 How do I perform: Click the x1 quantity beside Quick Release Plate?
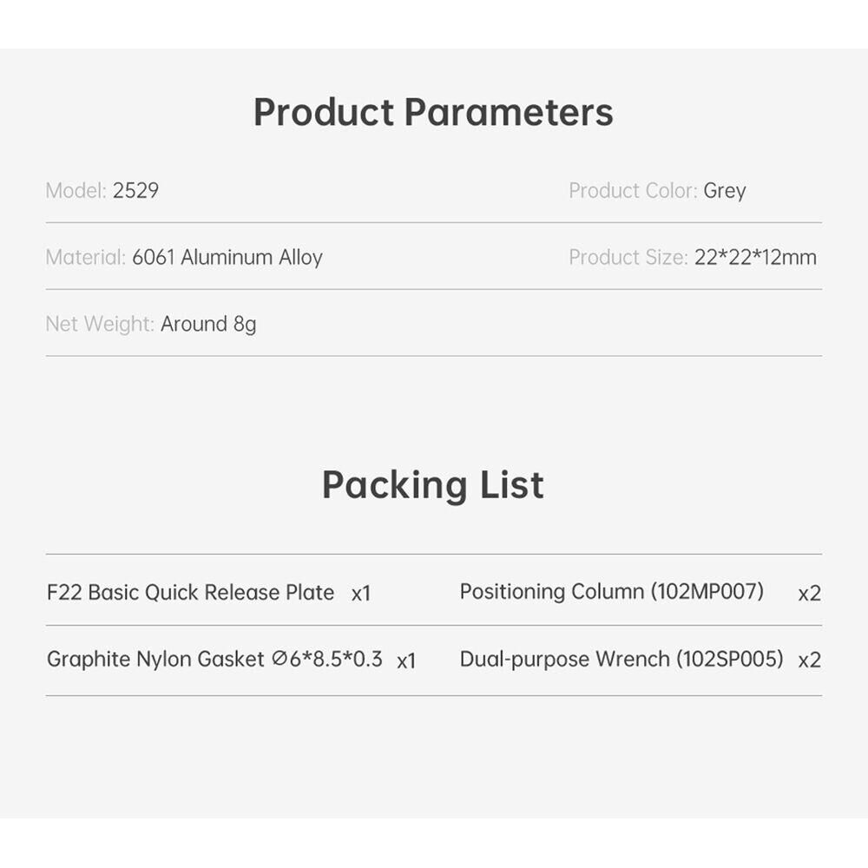361,594
